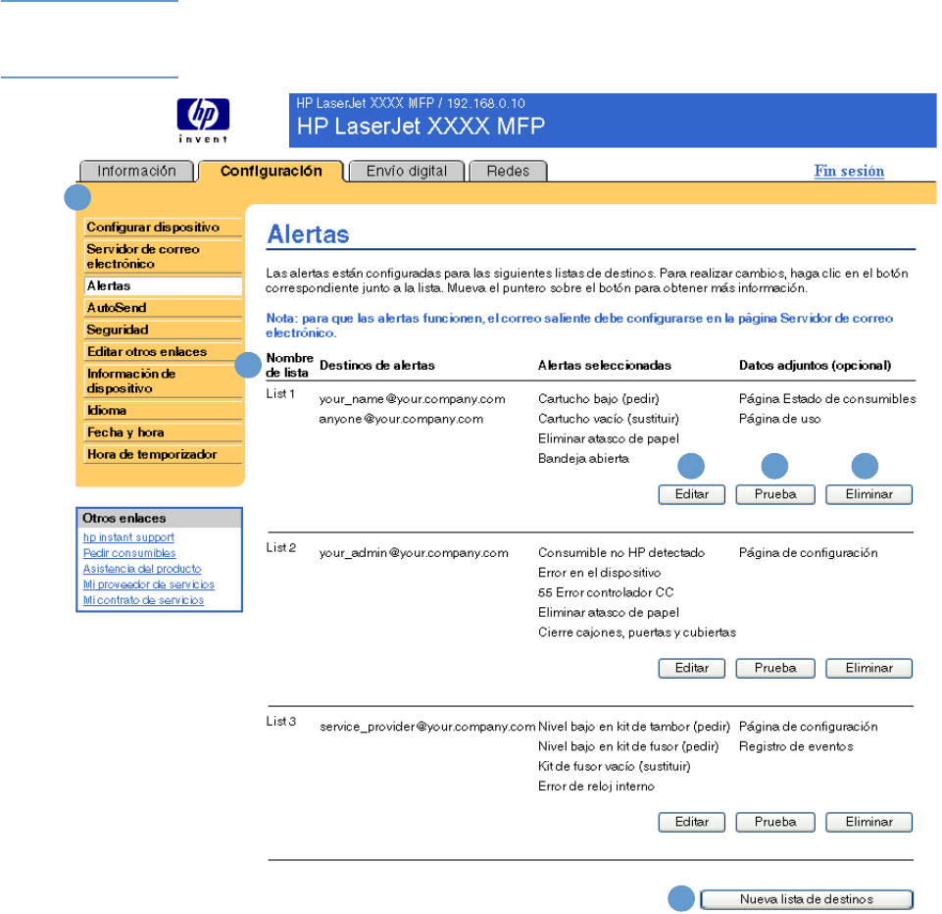942x914 pixels.
Task: Click service_provider@your.company.com address
Action: 427,727
